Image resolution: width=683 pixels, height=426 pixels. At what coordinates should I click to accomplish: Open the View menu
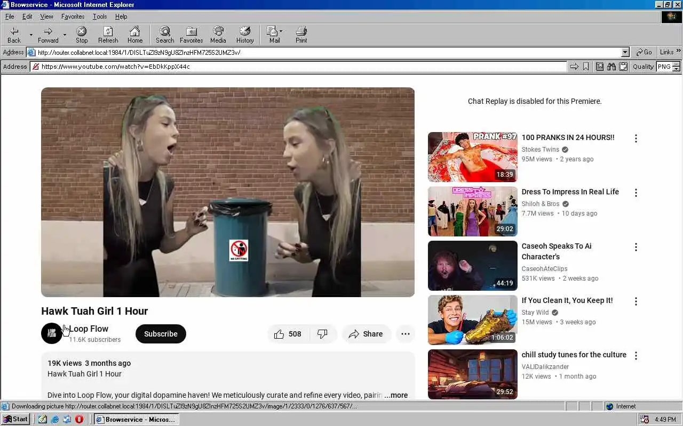pos(47,17)
